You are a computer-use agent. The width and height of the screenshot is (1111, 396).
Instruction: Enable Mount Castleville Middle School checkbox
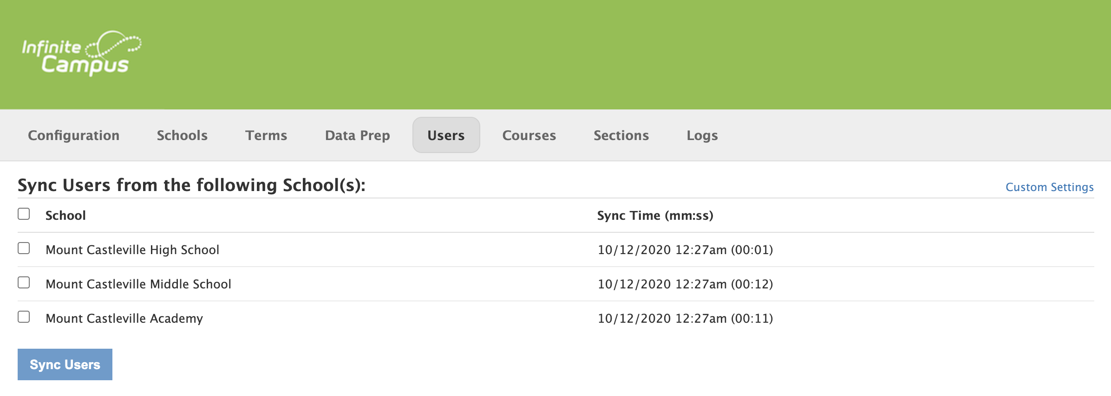coord(24,283)
